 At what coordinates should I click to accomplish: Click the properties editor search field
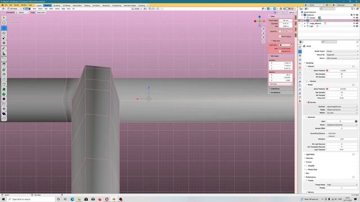pyautogui.click(x=329, y=42)
